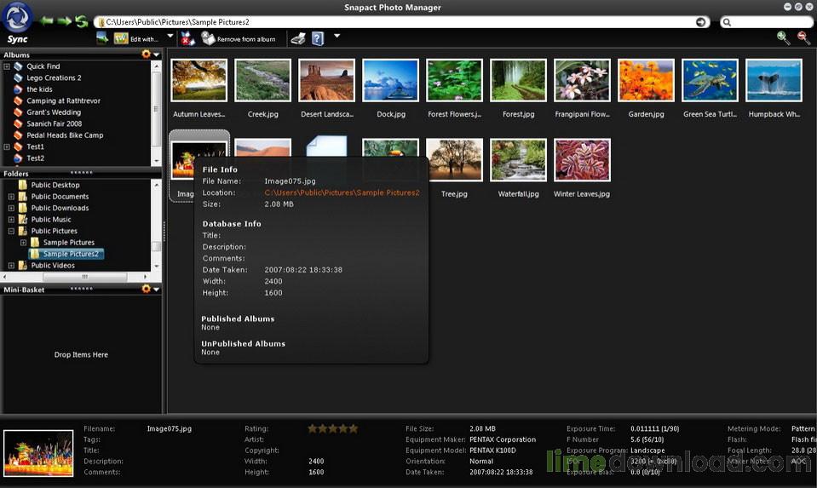Screen dimensions: 817x488
Task: Select the Creek.jpg thumbnail
Action: 263,80
